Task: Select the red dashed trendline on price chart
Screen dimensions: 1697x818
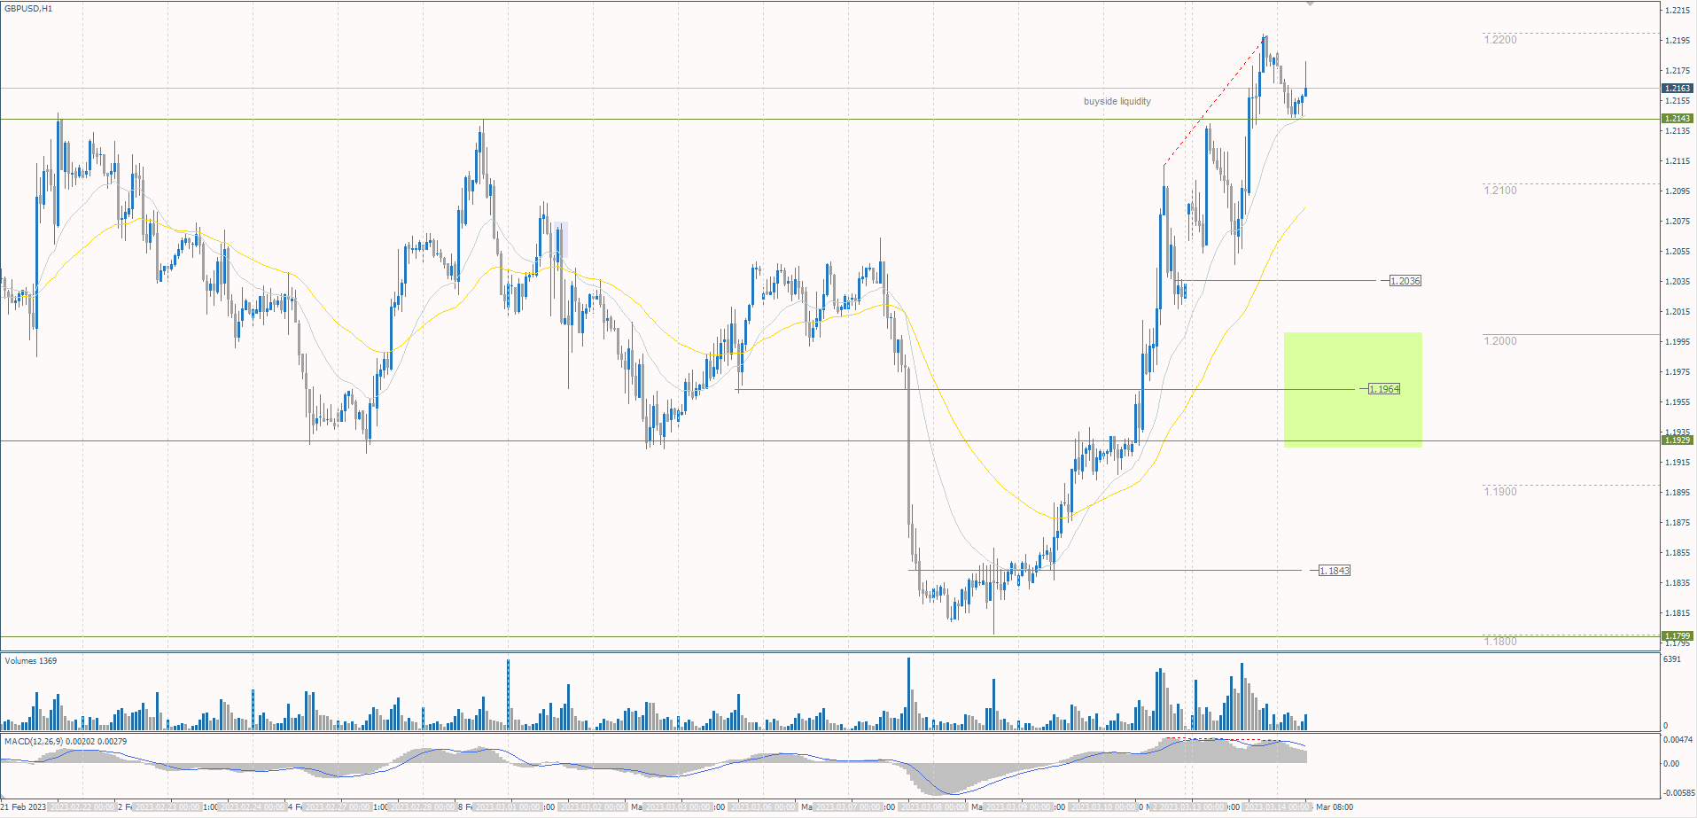Action: [1214, 100]
